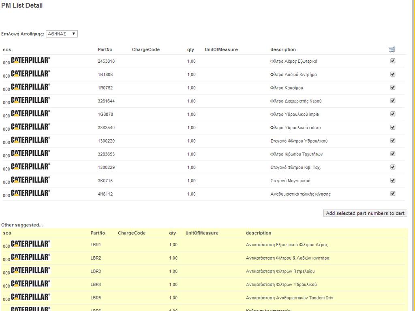This screenshot has height=311, width=415.
Task: Uncheck the checkbox for part 1G8878
Action: [x=393, y=114]
